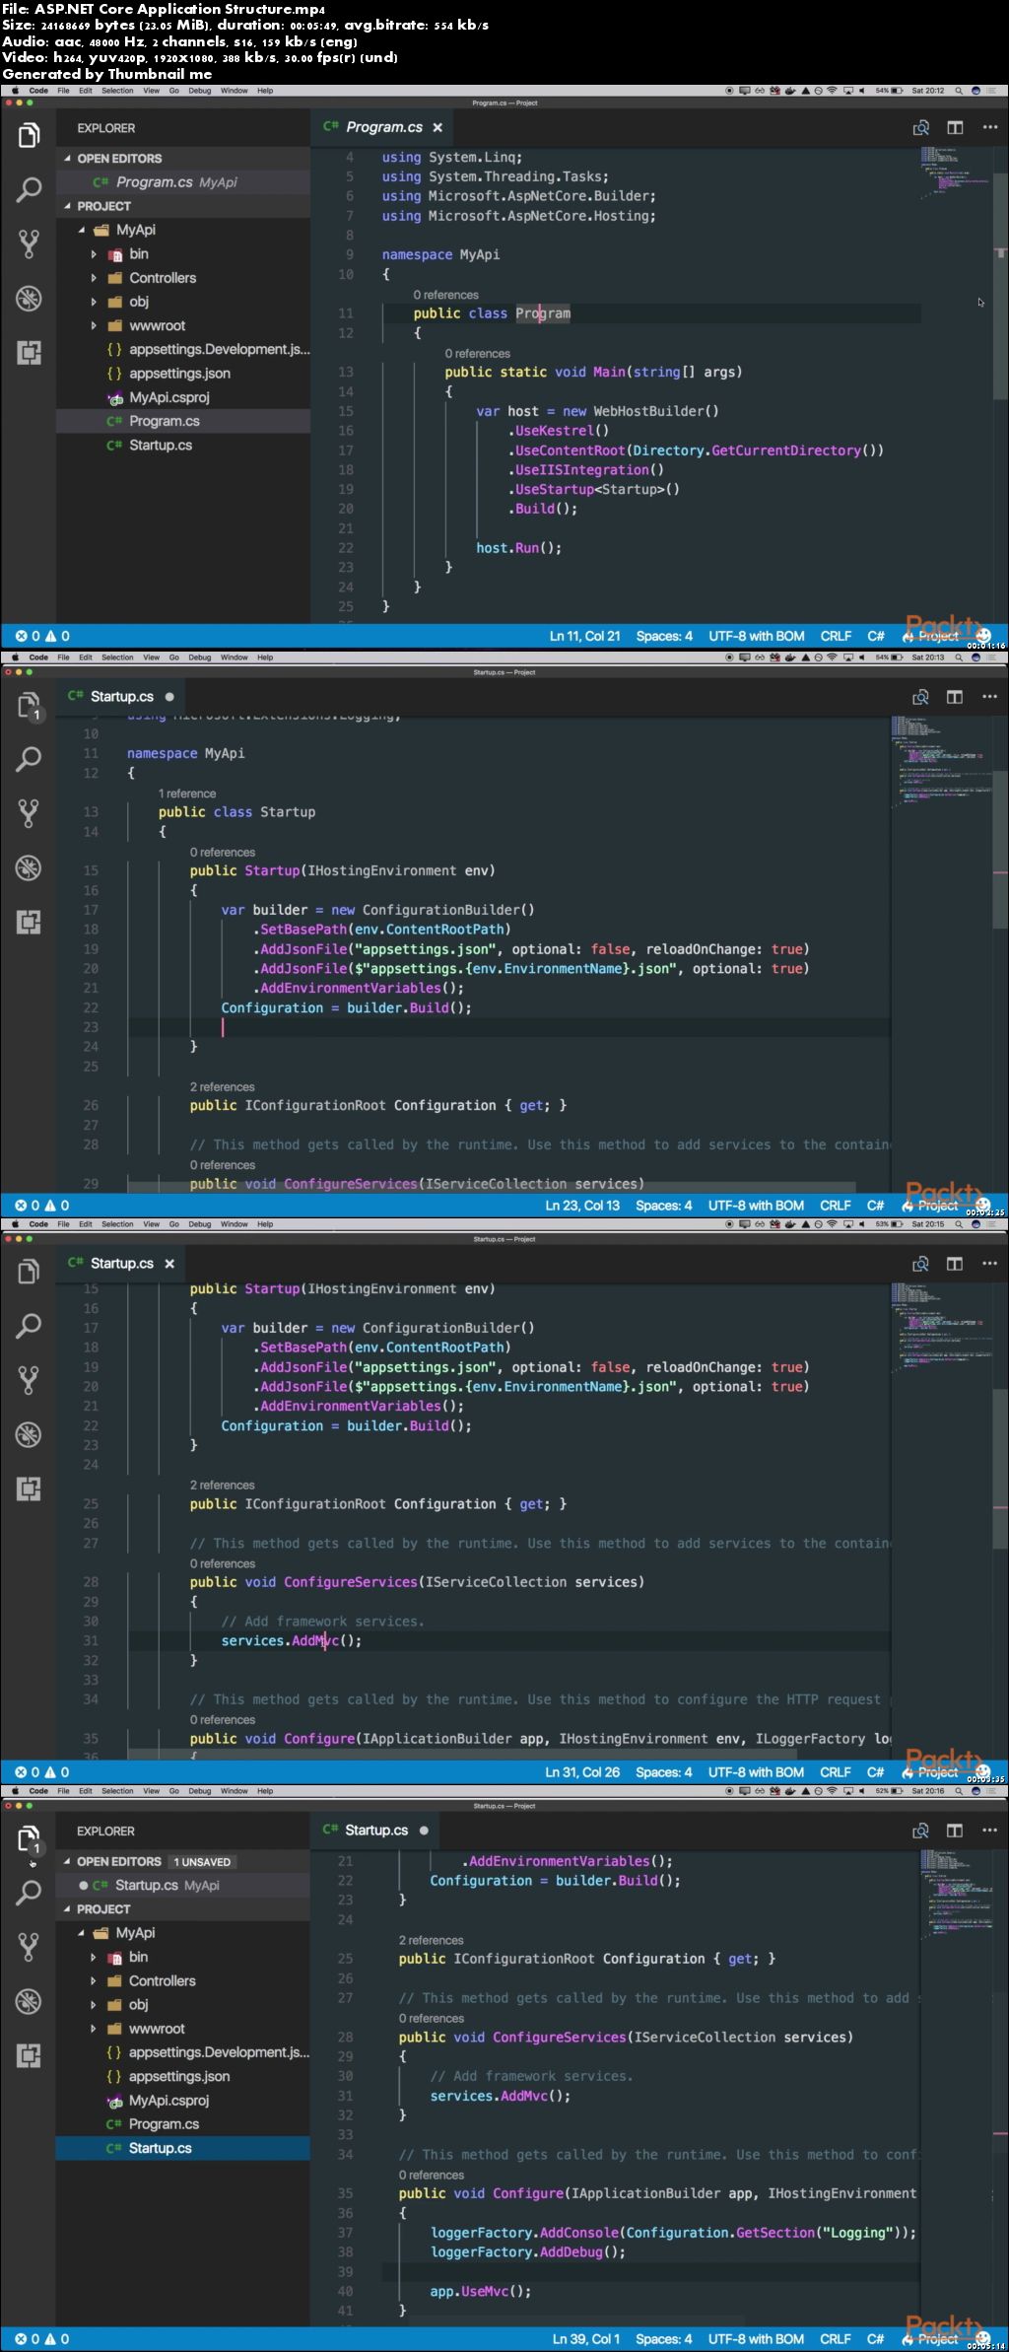
Task: Click '1 reference' above public class Startup
Action: pos(187,794)
